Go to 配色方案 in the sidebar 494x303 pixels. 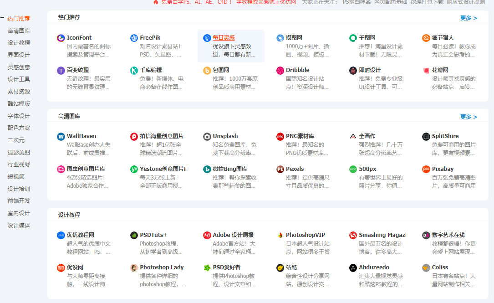tap(19, 128)
